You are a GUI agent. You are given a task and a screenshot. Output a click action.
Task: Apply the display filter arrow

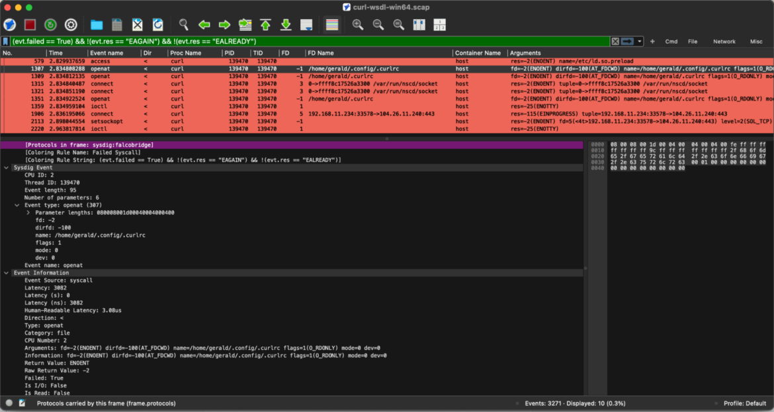coord(627,42)
